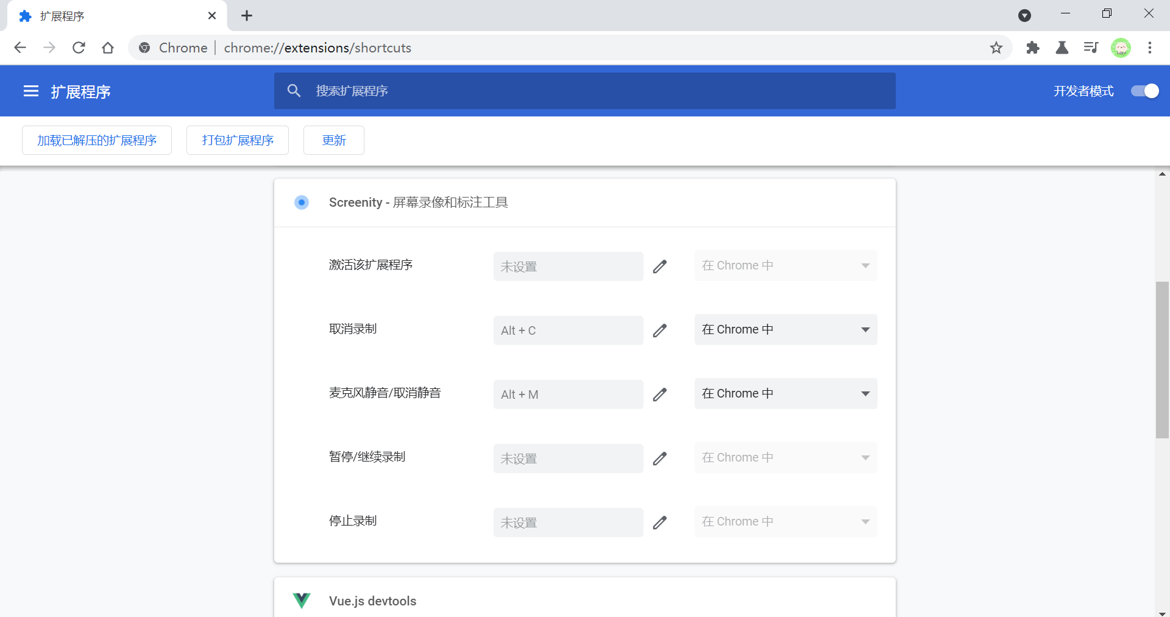This screenshot has width=1170, height=617.
Task: Open scope dropdown for 停止录制
Action: click(x=786, y=522)
